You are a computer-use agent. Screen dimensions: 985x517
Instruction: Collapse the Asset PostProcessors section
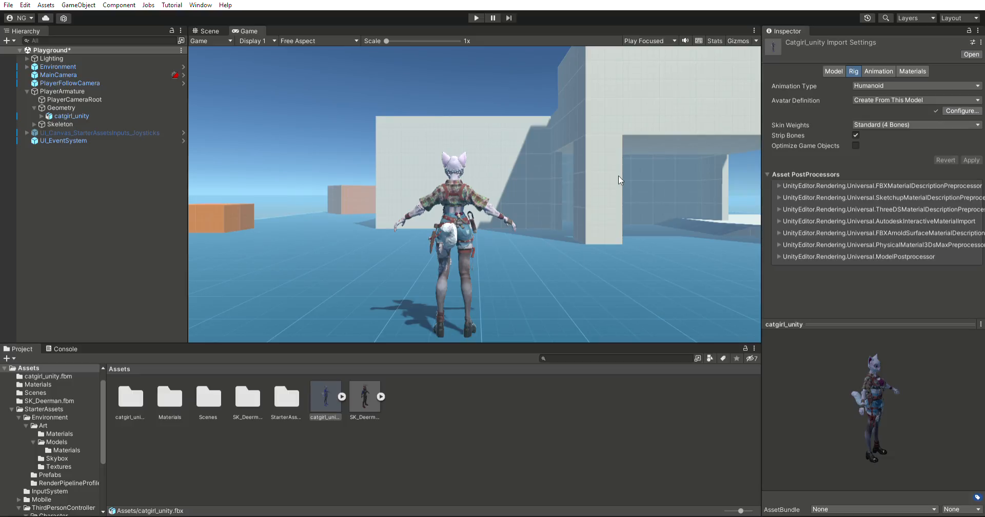click(x=767, y=174)
